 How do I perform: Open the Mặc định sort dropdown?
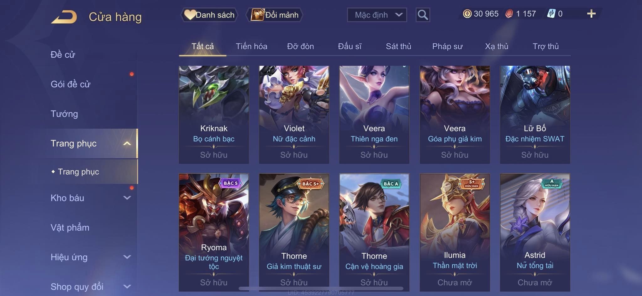pyautogui.click(x=377, y=15)
